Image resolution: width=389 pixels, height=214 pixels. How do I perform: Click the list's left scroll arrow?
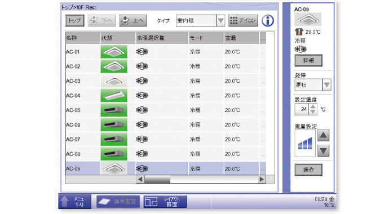(140, 179)
